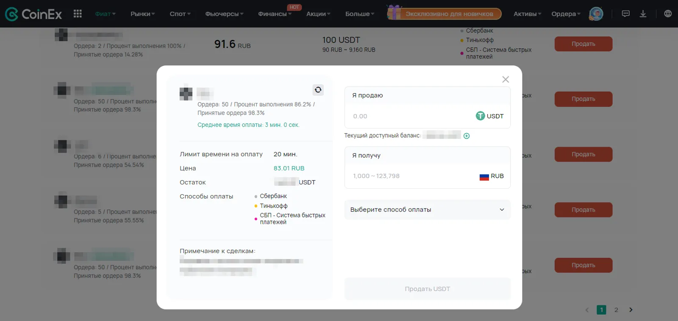Open the Фьючерсы menu
678x321 pixels.
tap(224, 14)
